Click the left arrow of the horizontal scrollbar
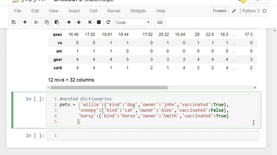Viewport: 277px width, 155px height. [48, 87]
